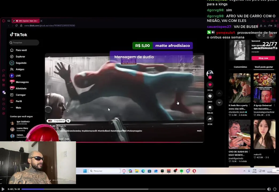Open comments via the speech bubble icon

(210, 96)
